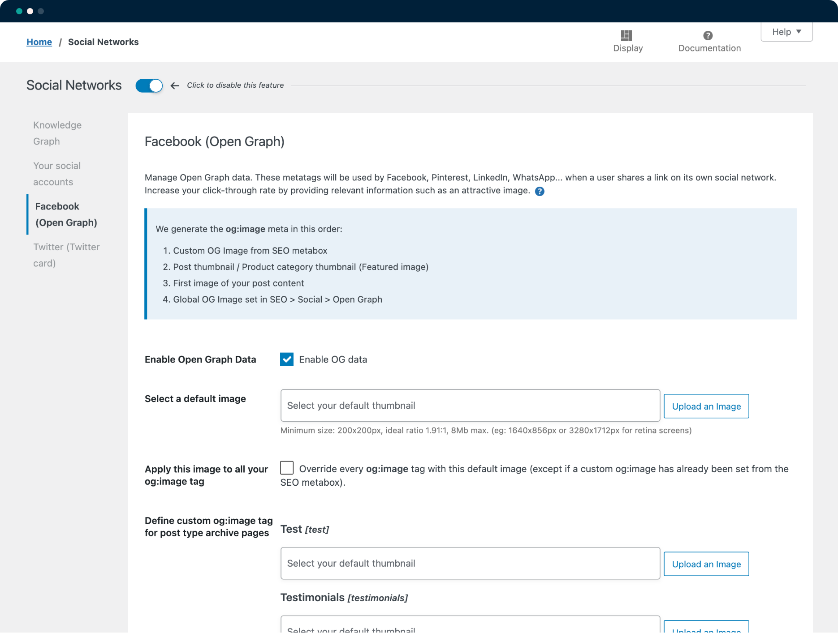Image resolution: width=838 pixels, height=633 pixels.
Task: Click the Testimonials [testimonials] heading
Action: point(344,598)
